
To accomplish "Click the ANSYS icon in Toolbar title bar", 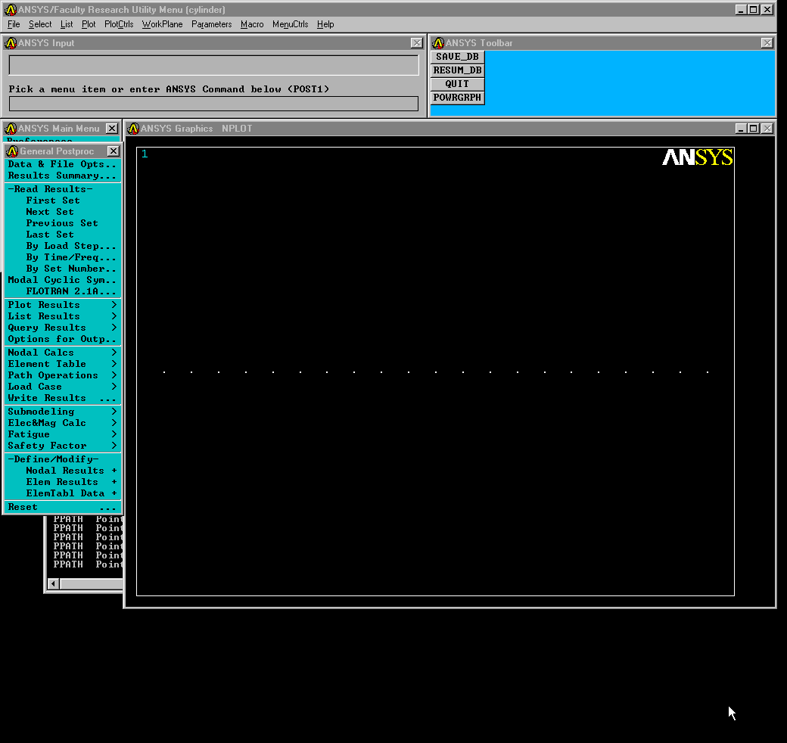I will tap(438, 43).
